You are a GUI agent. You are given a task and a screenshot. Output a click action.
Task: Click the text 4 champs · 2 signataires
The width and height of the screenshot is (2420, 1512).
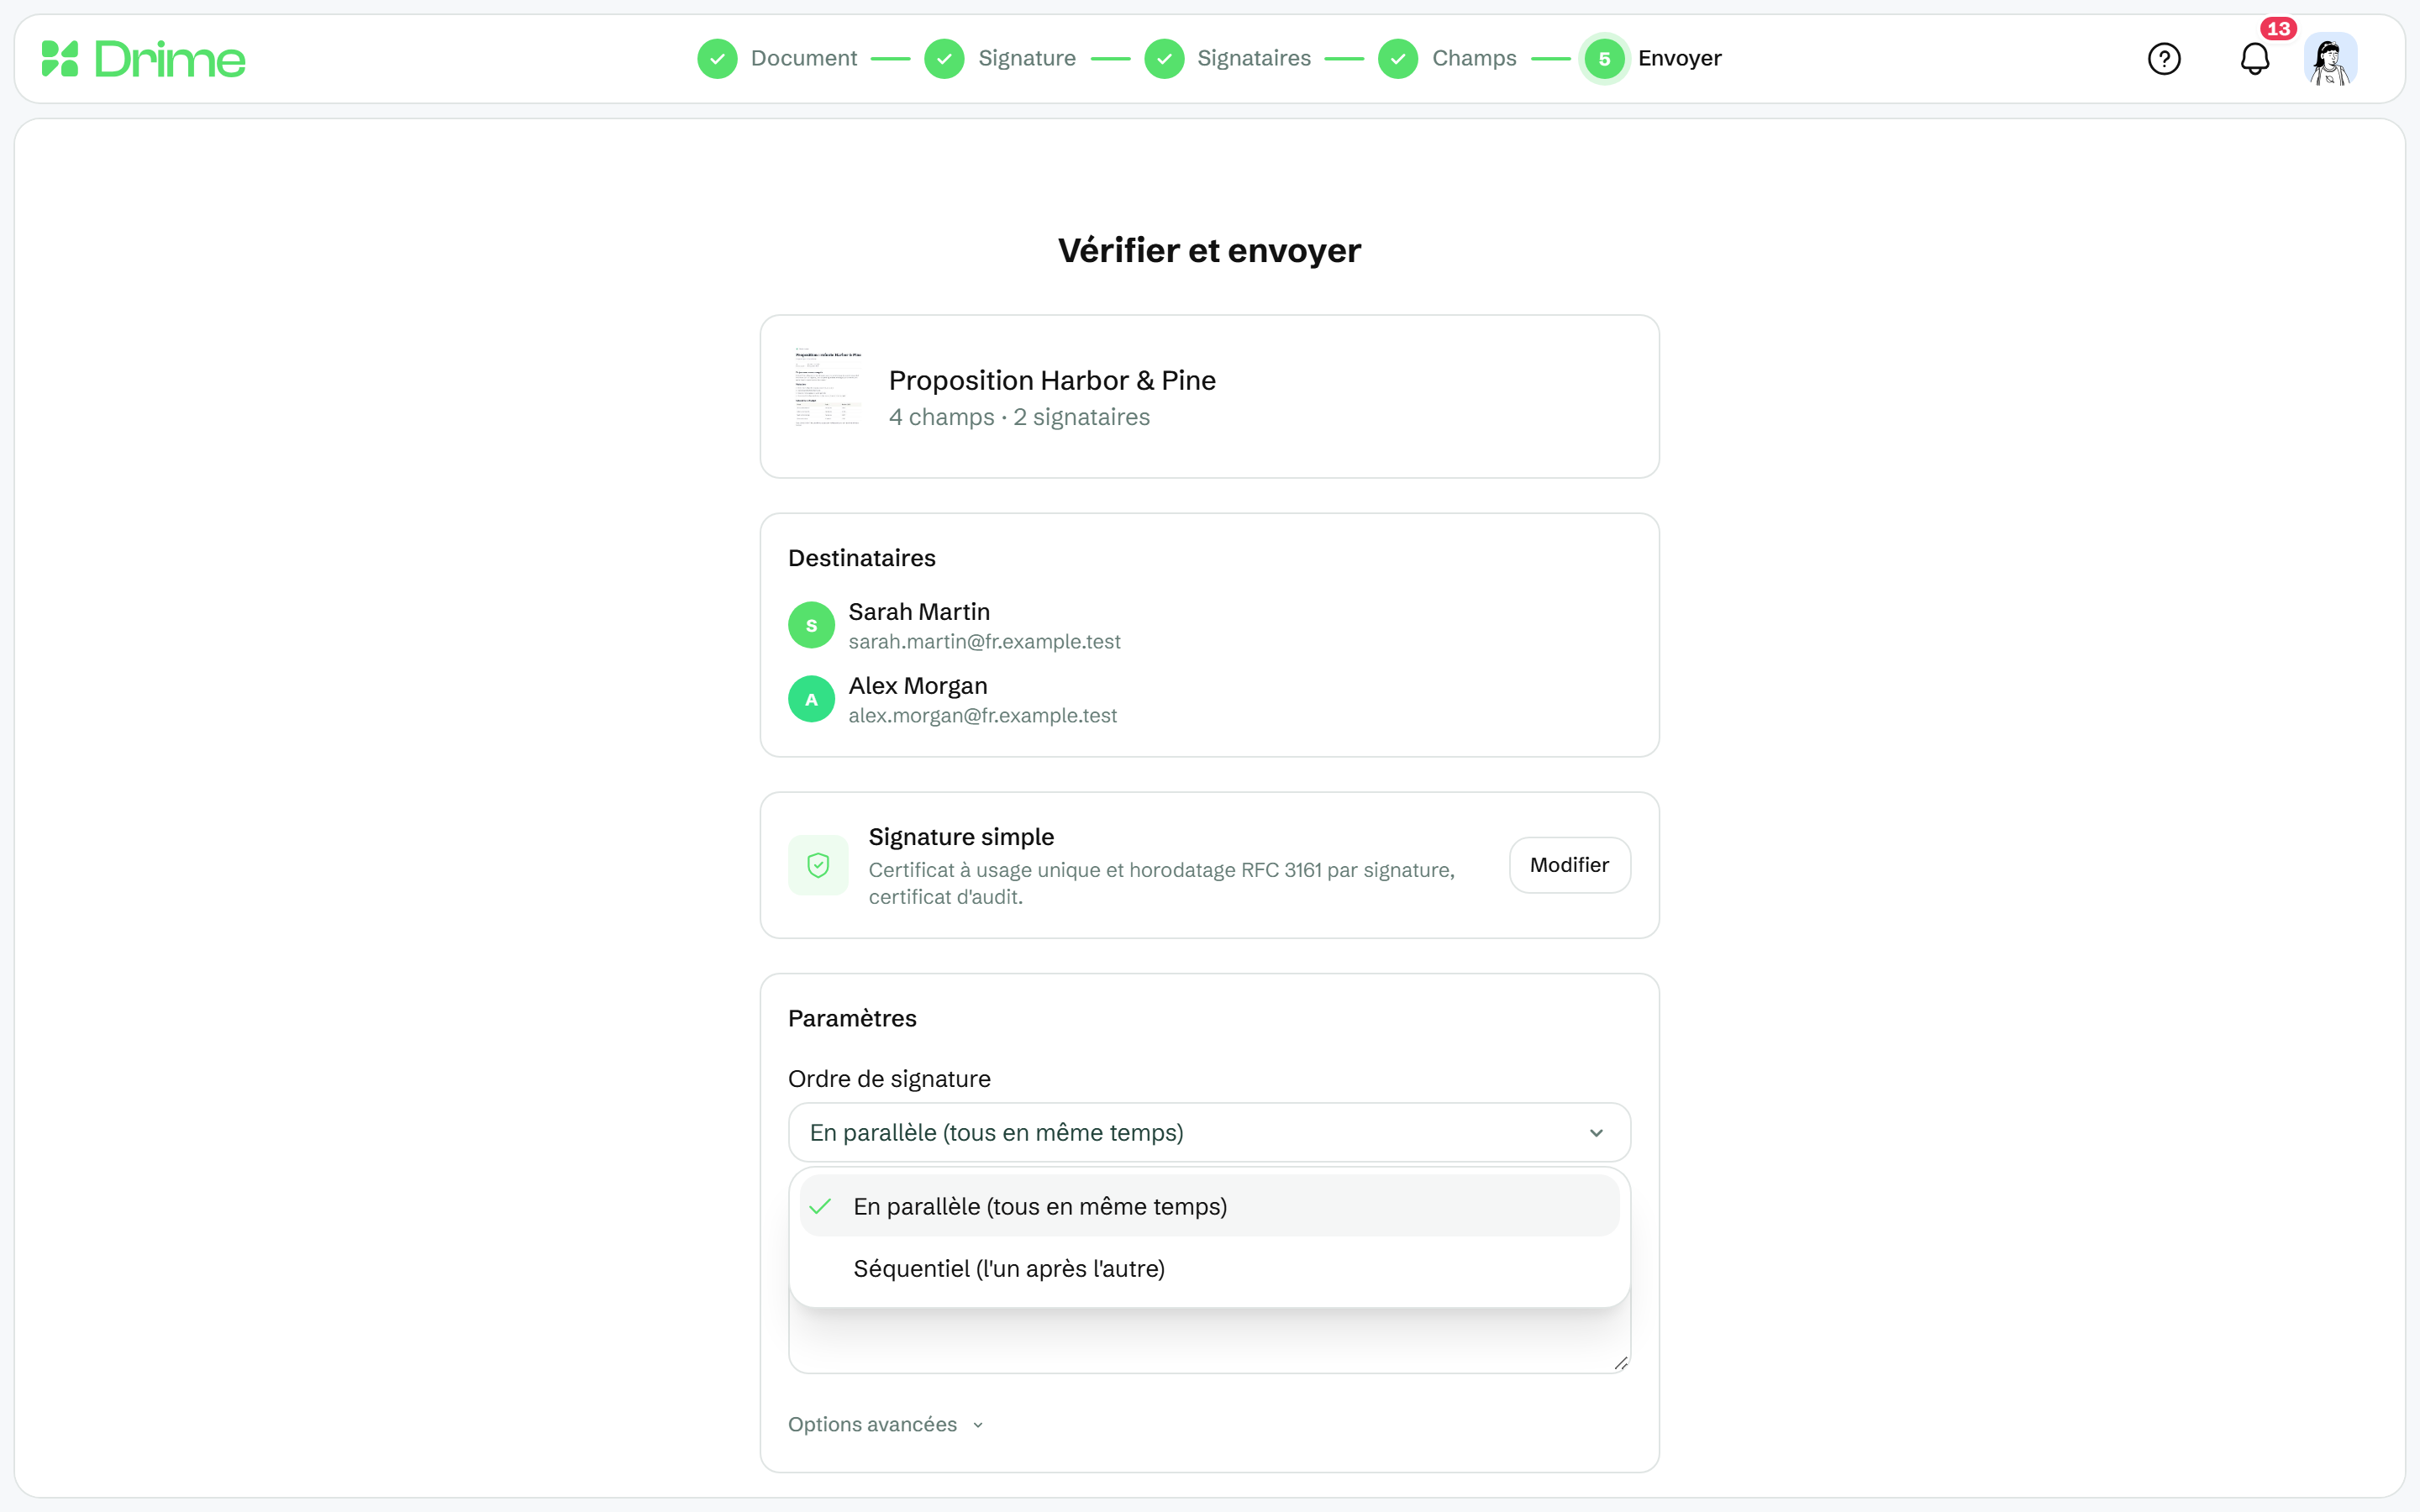[x=1019, y=417]
